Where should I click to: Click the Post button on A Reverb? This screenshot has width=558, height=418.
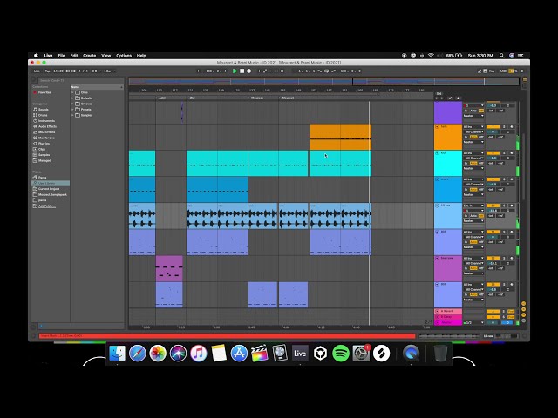(511, 312)
